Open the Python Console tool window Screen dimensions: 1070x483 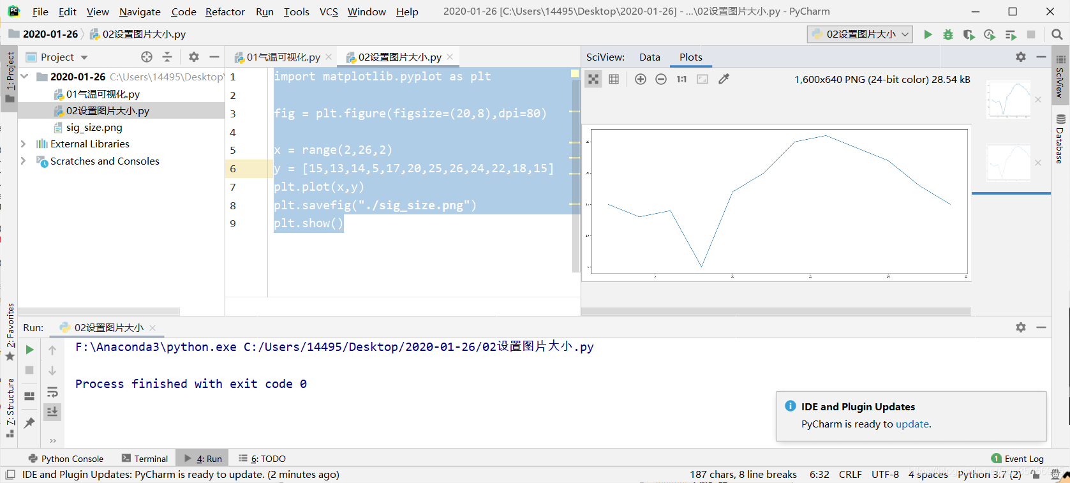coord(66,459)
